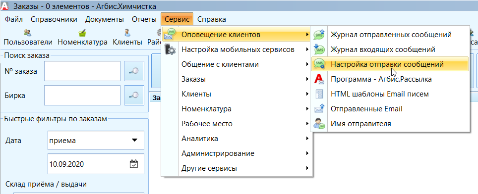Click the Журнал входящих сообщений SMS icon
This screenshot has width=478, height=194.
click(319, 49)
